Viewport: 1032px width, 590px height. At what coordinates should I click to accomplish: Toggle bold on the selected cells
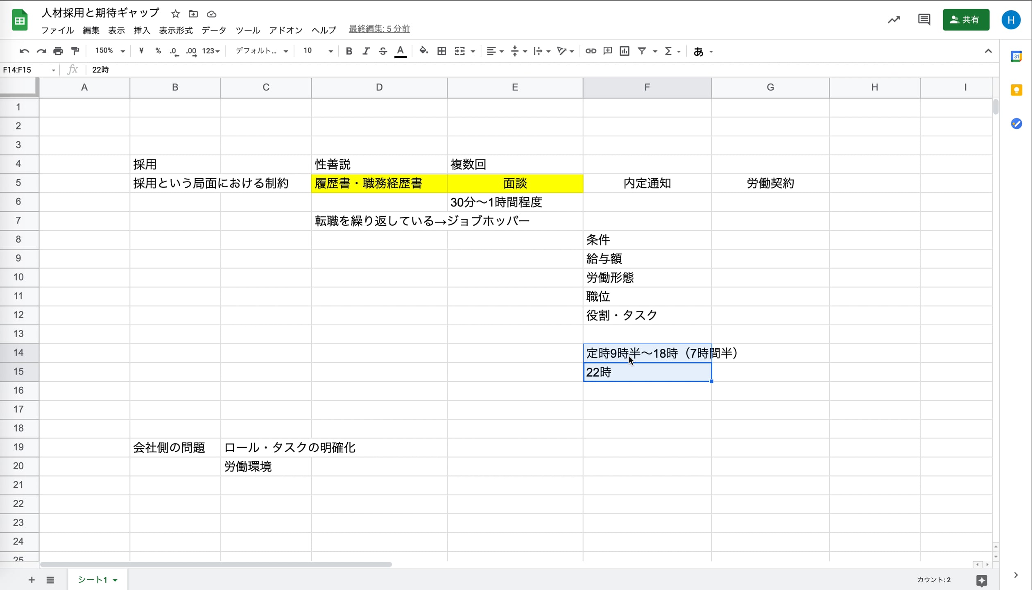(x=349, y=51)
